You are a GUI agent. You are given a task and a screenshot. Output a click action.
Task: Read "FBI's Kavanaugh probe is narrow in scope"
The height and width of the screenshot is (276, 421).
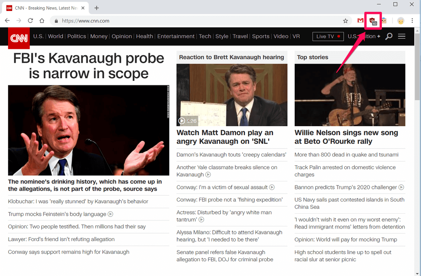coord(88,66)
